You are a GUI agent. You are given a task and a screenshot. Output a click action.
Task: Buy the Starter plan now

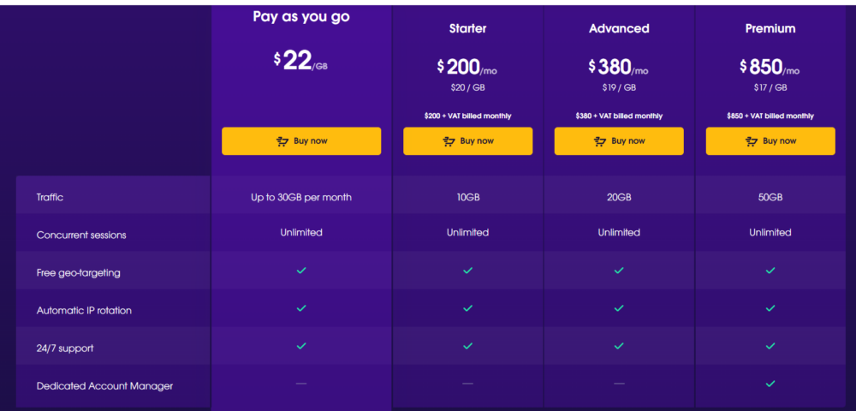(x=468, y=140)
